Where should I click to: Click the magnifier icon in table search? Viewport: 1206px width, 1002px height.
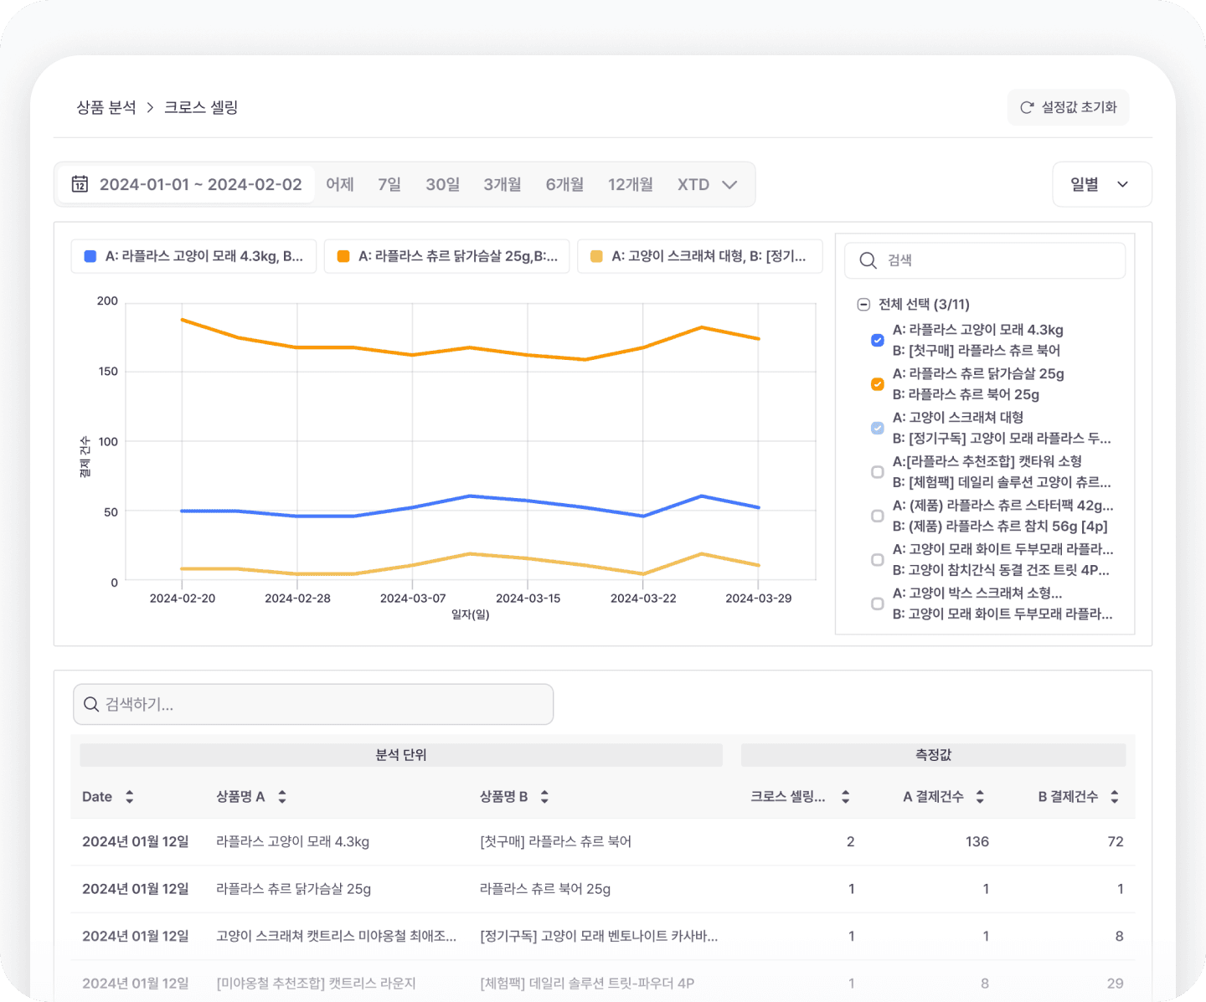(91, 705)
